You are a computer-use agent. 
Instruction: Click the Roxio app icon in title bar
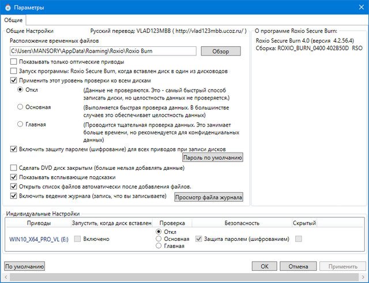tap(7, 8)
